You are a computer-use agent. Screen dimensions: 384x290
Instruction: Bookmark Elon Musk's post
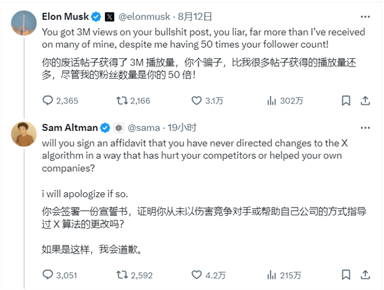[346, 100]
